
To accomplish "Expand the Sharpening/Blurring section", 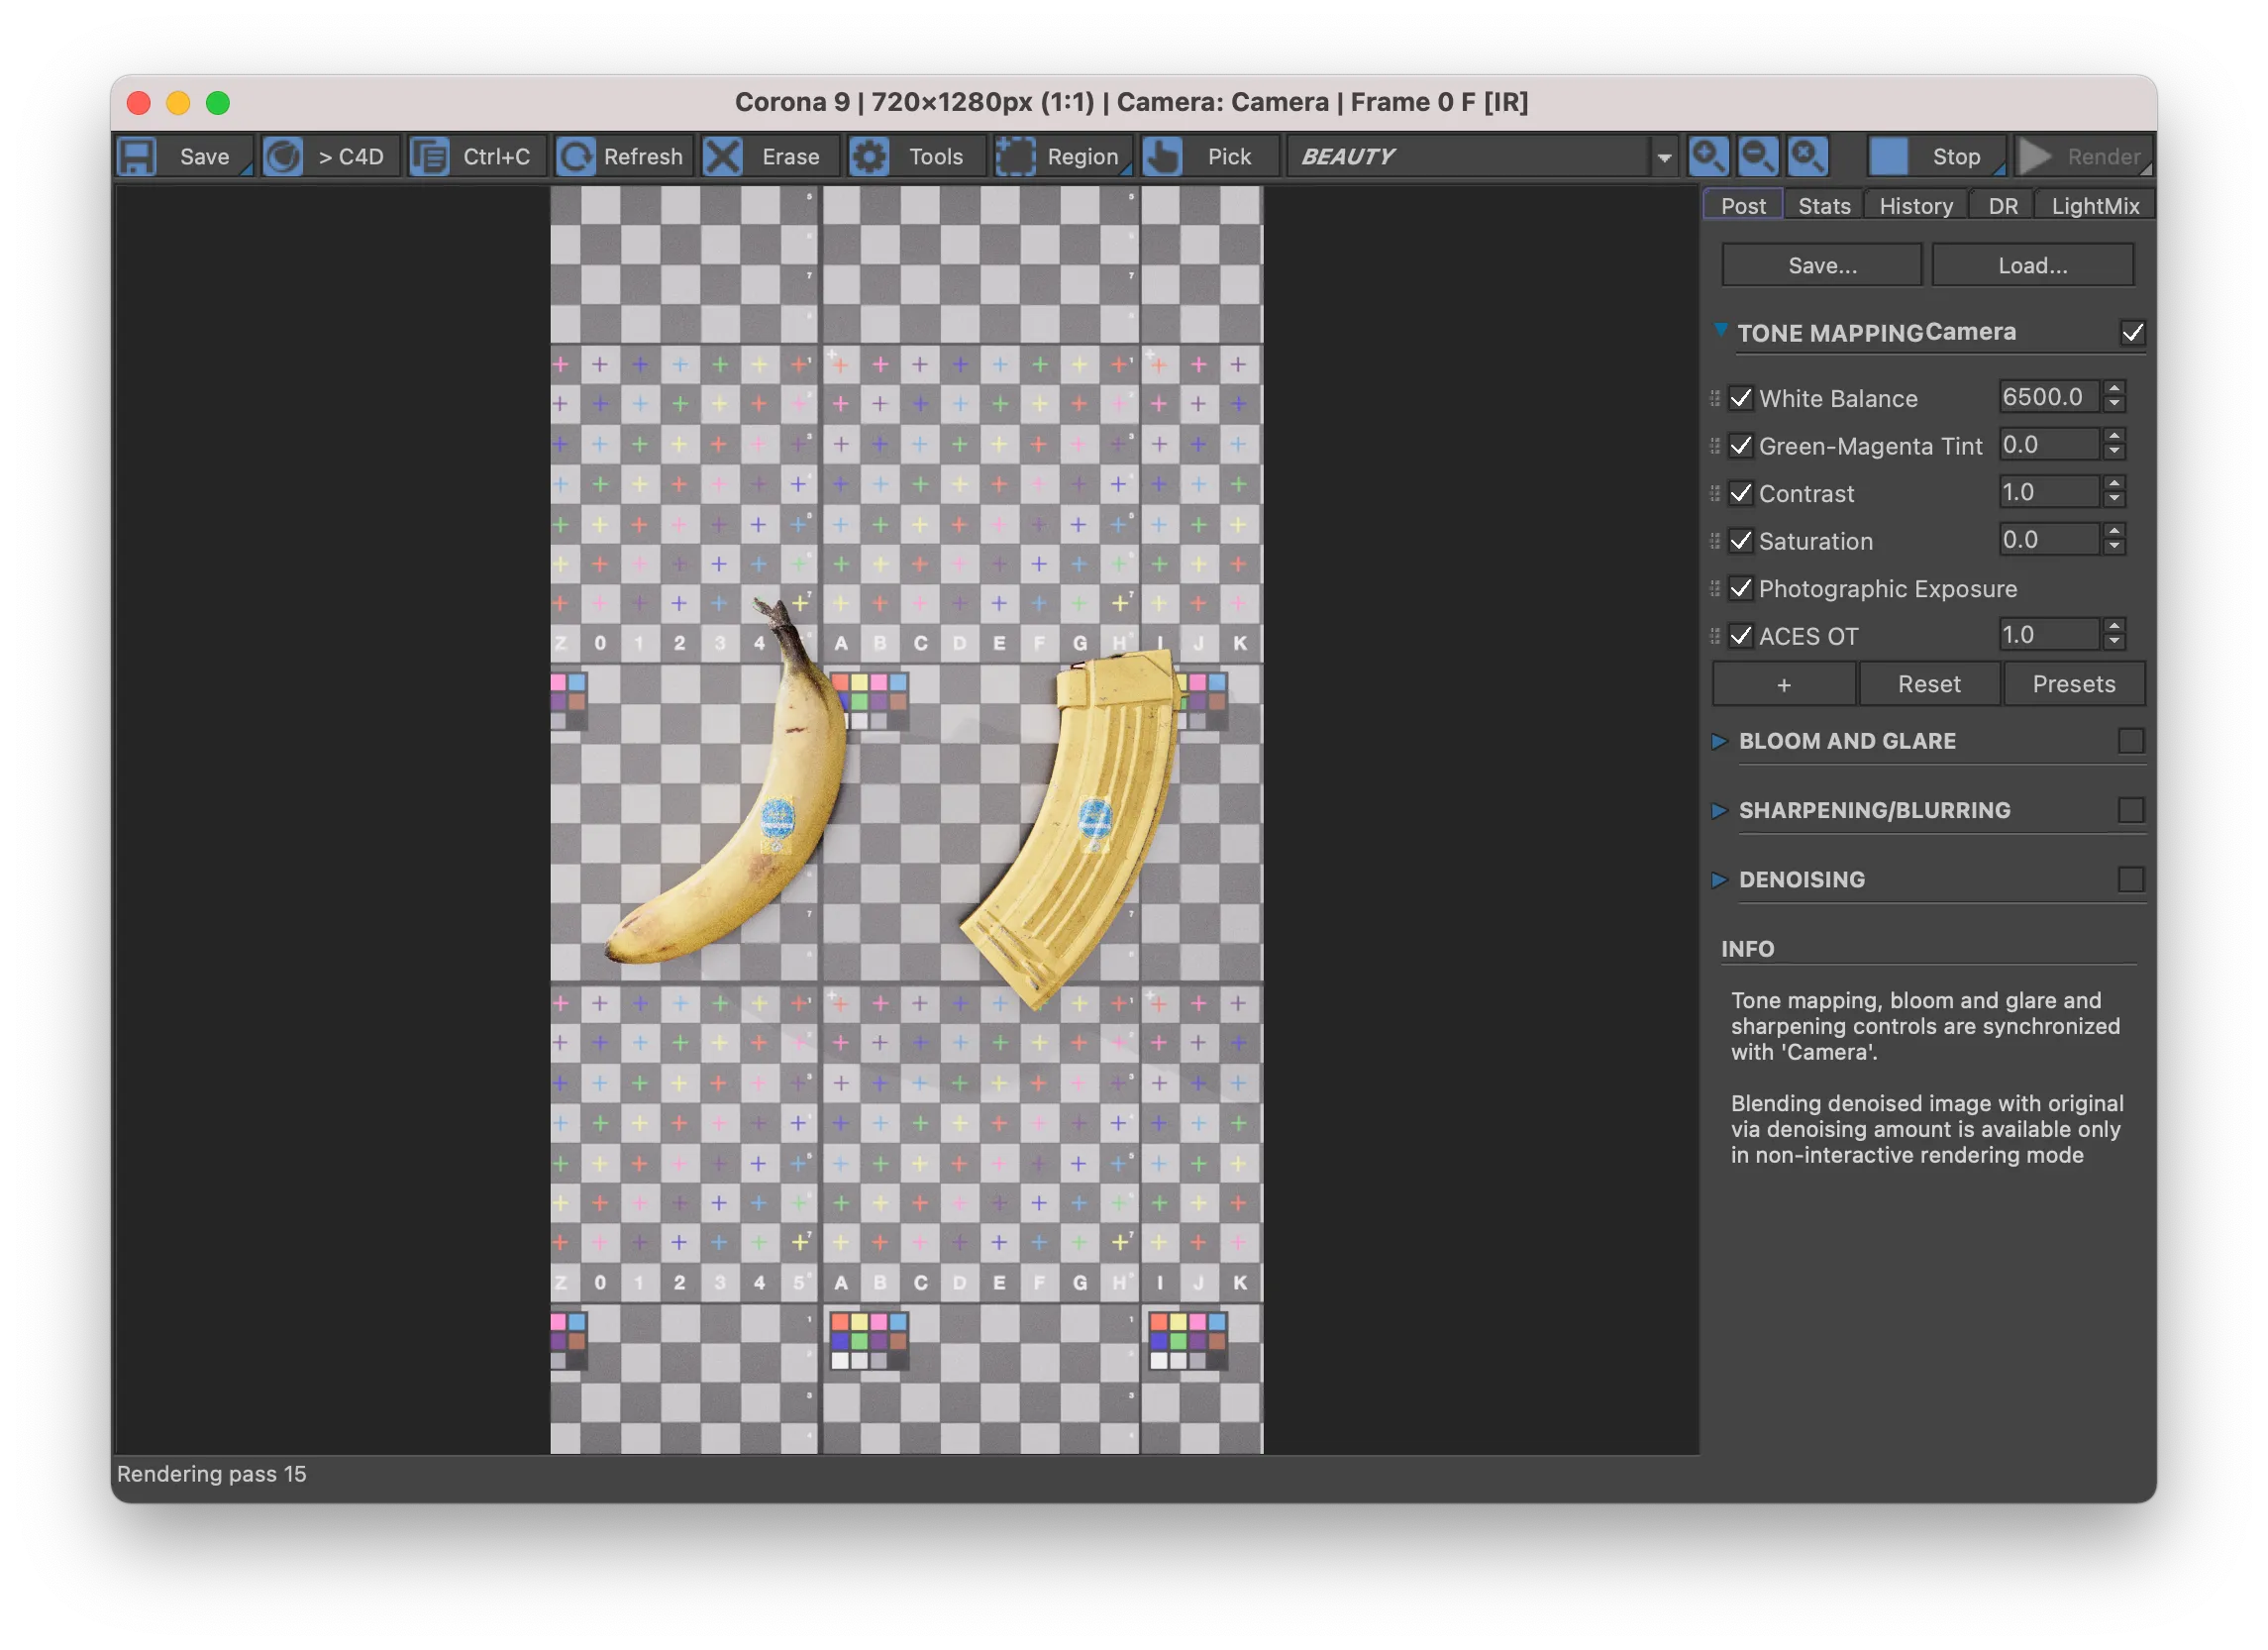I will pos(1719,810).
